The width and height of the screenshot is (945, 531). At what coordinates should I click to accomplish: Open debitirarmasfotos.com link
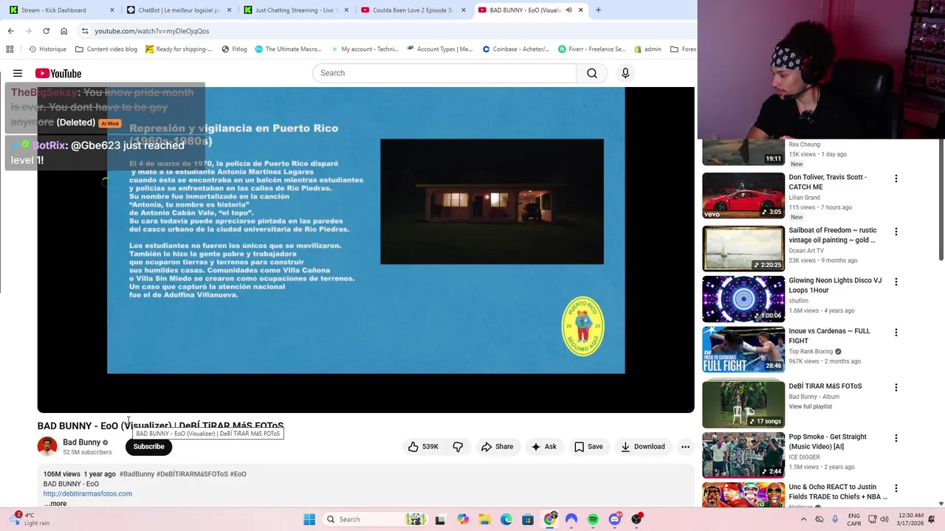click(x=88, y=493)
